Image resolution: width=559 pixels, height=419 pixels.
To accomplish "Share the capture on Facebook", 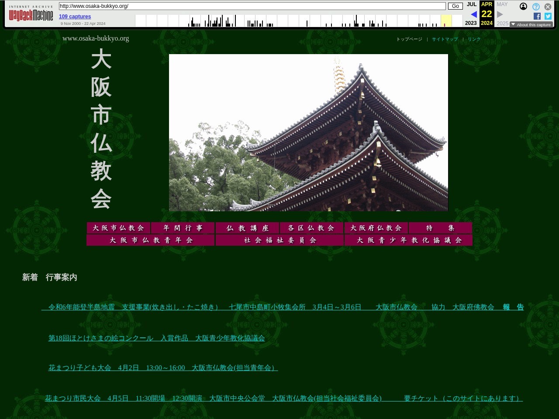I will click(537, 16).
